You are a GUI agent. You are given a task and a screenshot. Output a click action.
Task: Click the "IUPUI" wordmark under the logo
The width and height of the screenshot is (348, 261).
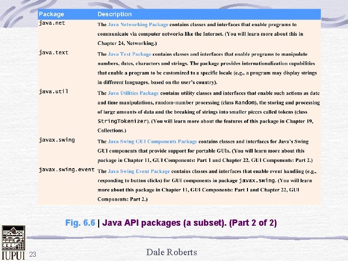click(14, 256)
